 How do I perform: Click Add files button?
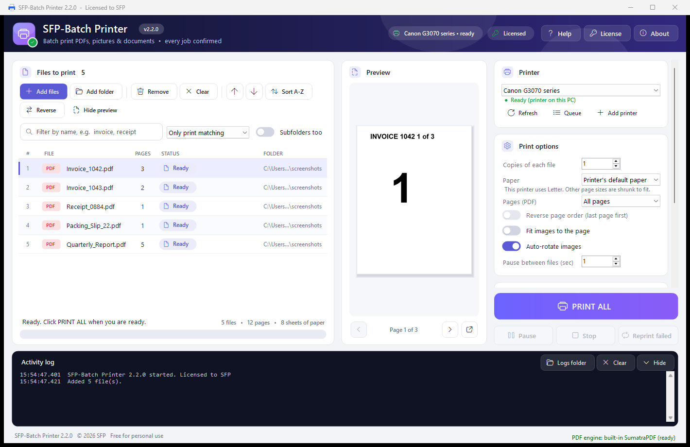pos(43,91)
